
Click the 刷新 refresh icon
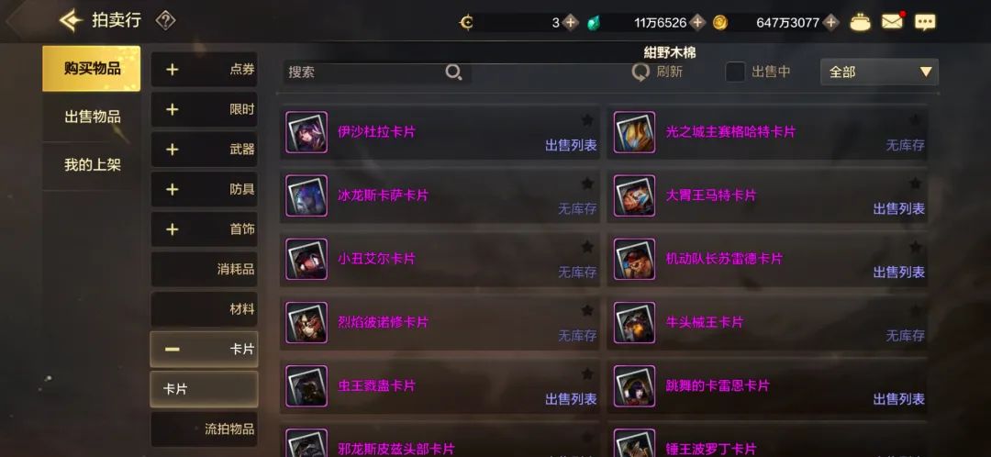click(640, 72)
